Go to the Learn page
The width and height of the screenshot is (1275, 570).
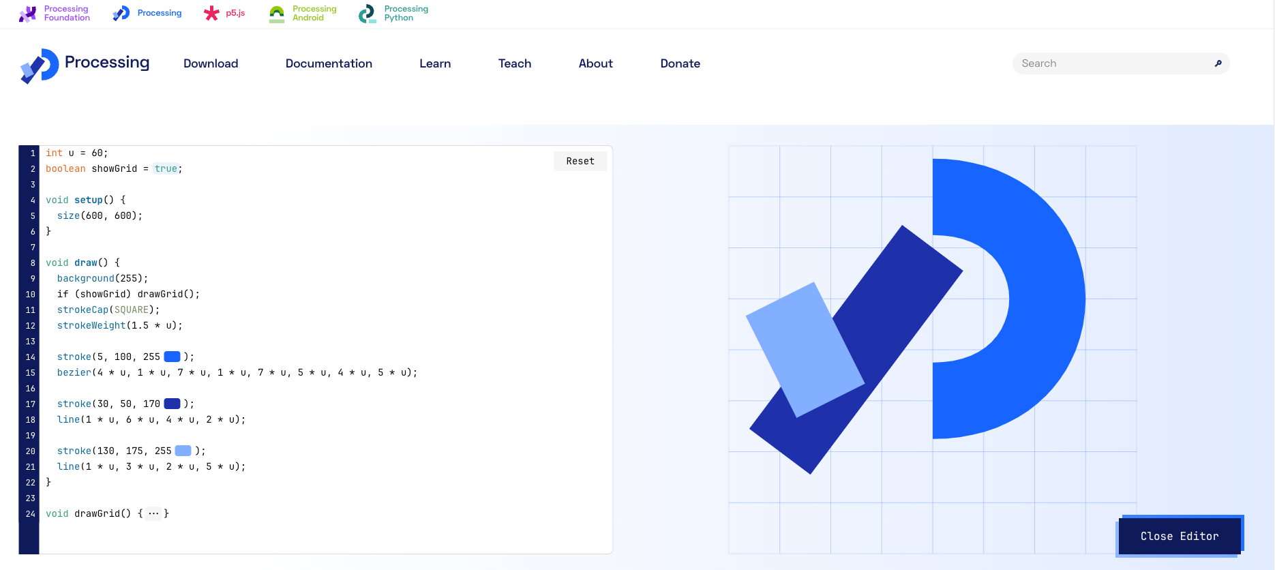(435, 63)
